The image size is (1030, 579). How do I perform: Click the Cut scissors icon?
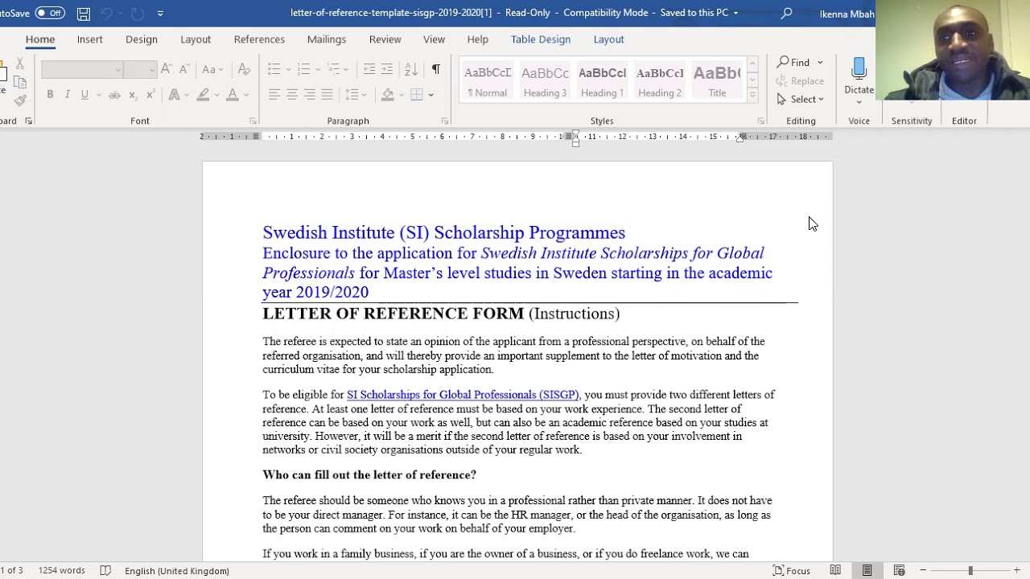click(20, 64)
